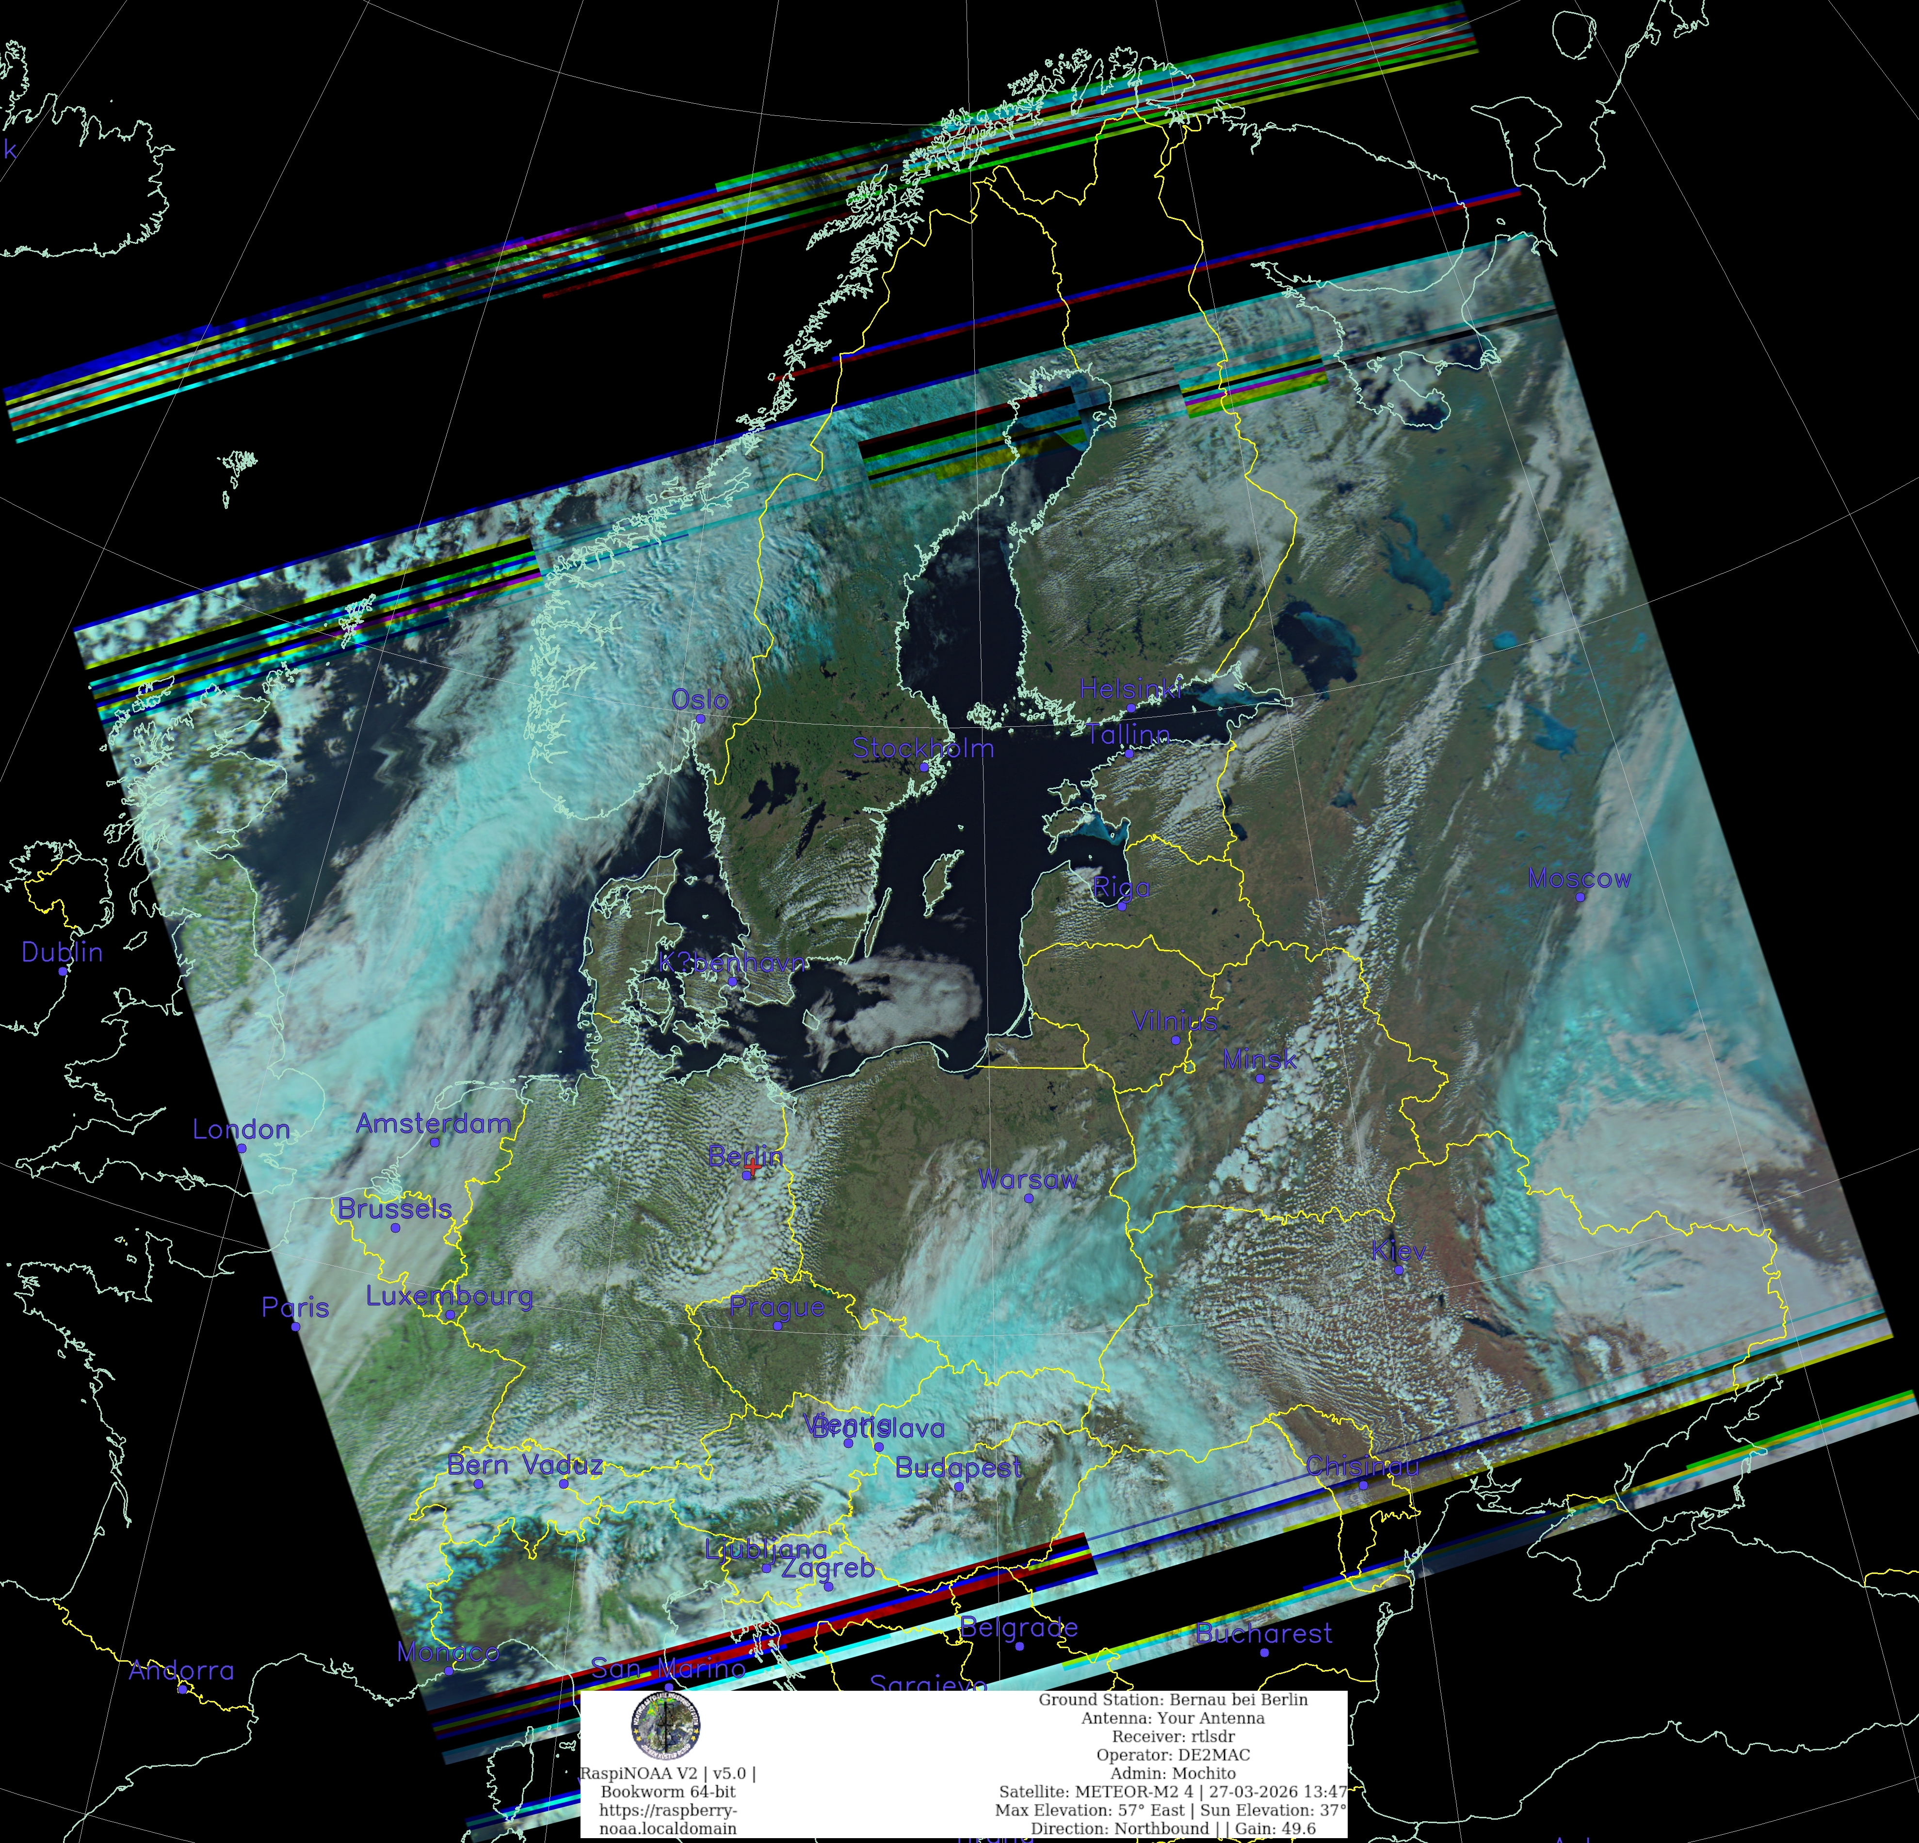This screenshot has width=1919, height=1843.
Task: Click the Riga city dot marker
Action: tap(1122, 906)
